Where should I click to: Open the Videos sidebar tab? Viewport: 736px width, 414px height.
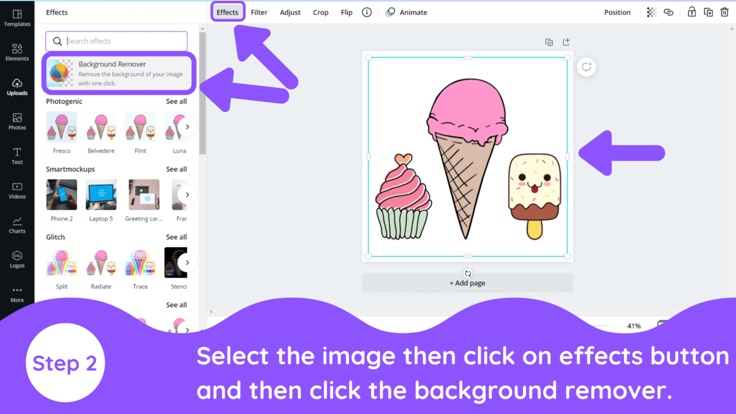click(17, 190)
